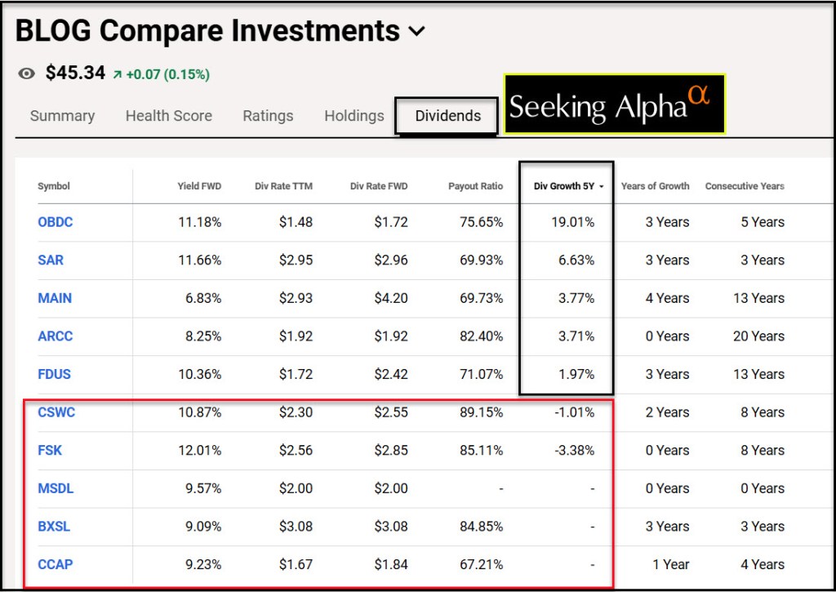Click the green price change arrow

point(118,75)
